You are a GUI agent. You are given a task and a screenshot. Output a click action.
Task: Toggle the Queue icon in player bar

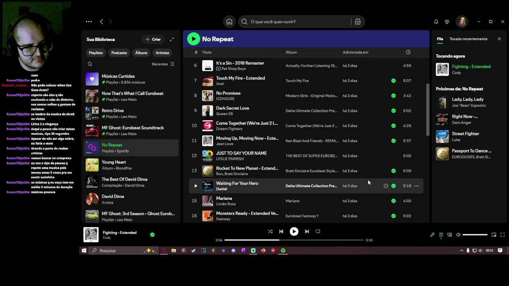click(441, 235)
